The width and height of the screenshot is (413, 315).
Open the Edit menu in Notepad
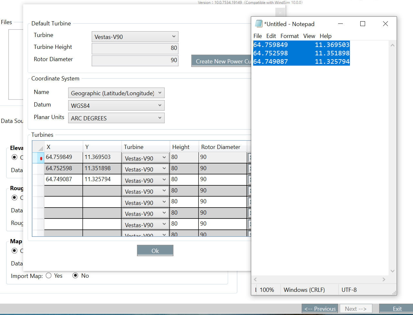click(271, 36)
